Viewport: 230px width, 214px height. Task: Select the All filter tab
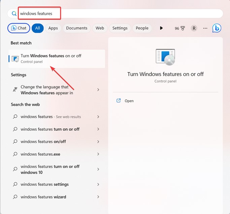(x=38, y=28)
